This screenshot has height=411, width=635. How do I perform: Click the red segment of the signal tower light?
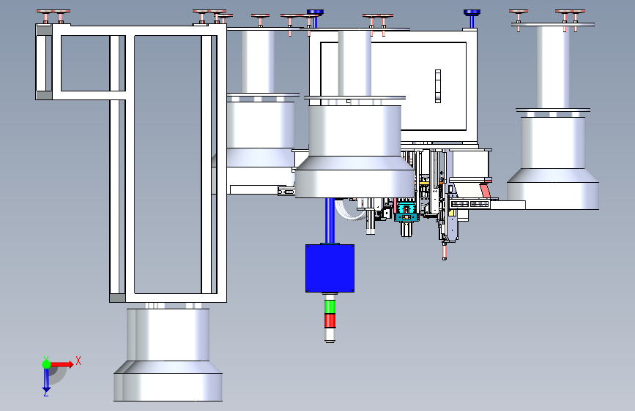pos(330,321)
